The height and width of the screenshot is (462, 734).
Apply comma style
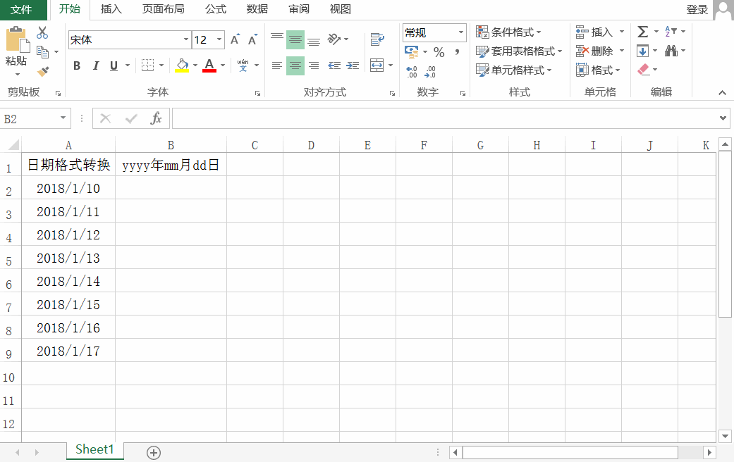(457, 52)
